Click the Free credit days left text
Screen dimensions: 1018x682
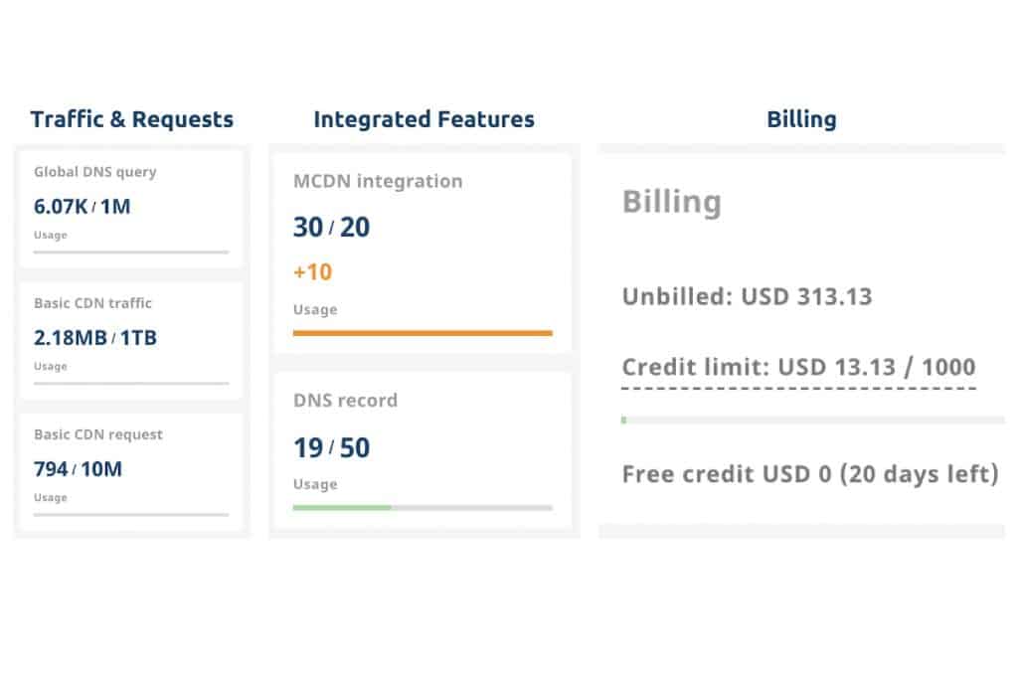point(810,473)
